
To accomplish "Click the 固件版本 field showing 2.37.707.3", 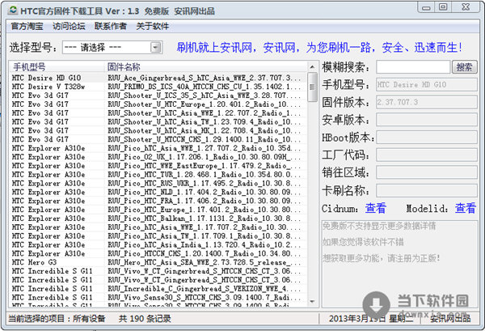I will [427, 102].
